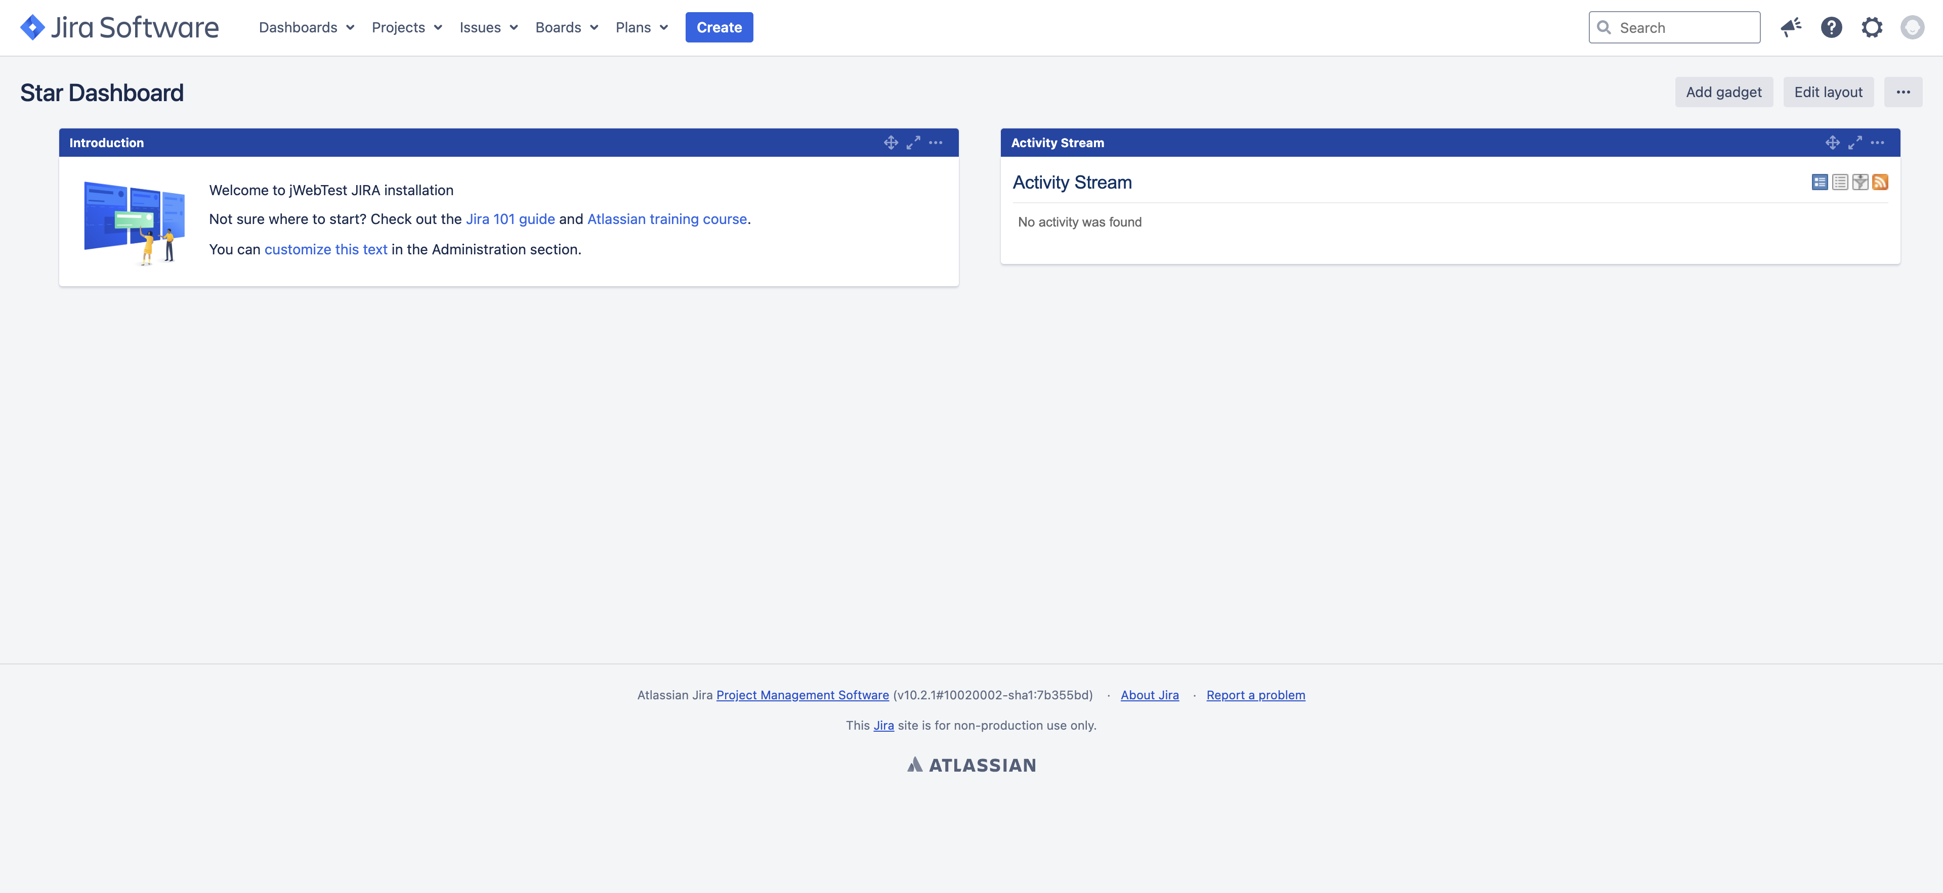Click the Atlassian footer logo
The width and height of the screenshot is (1943, 893).
click(x=971, y=765)
